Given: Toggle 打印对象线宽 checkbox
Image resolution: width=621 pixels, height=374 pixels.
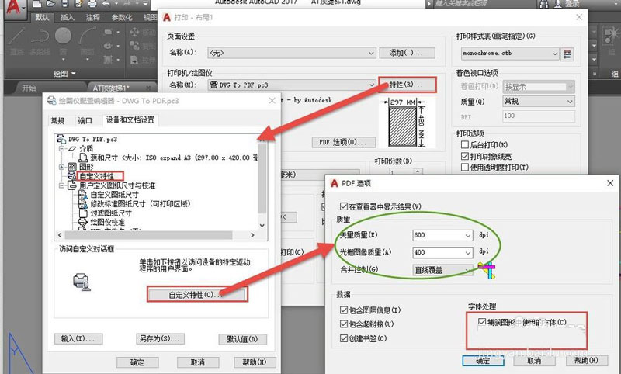Looking at the screenshot, I should 465,156.
